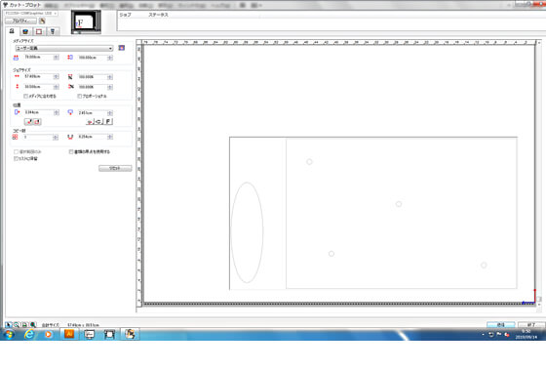This screenshot has height=371, width=546.
Task: Open Adobe Illustrator from the taskbar
Action: pyautogui.click(x=69, y=334)
